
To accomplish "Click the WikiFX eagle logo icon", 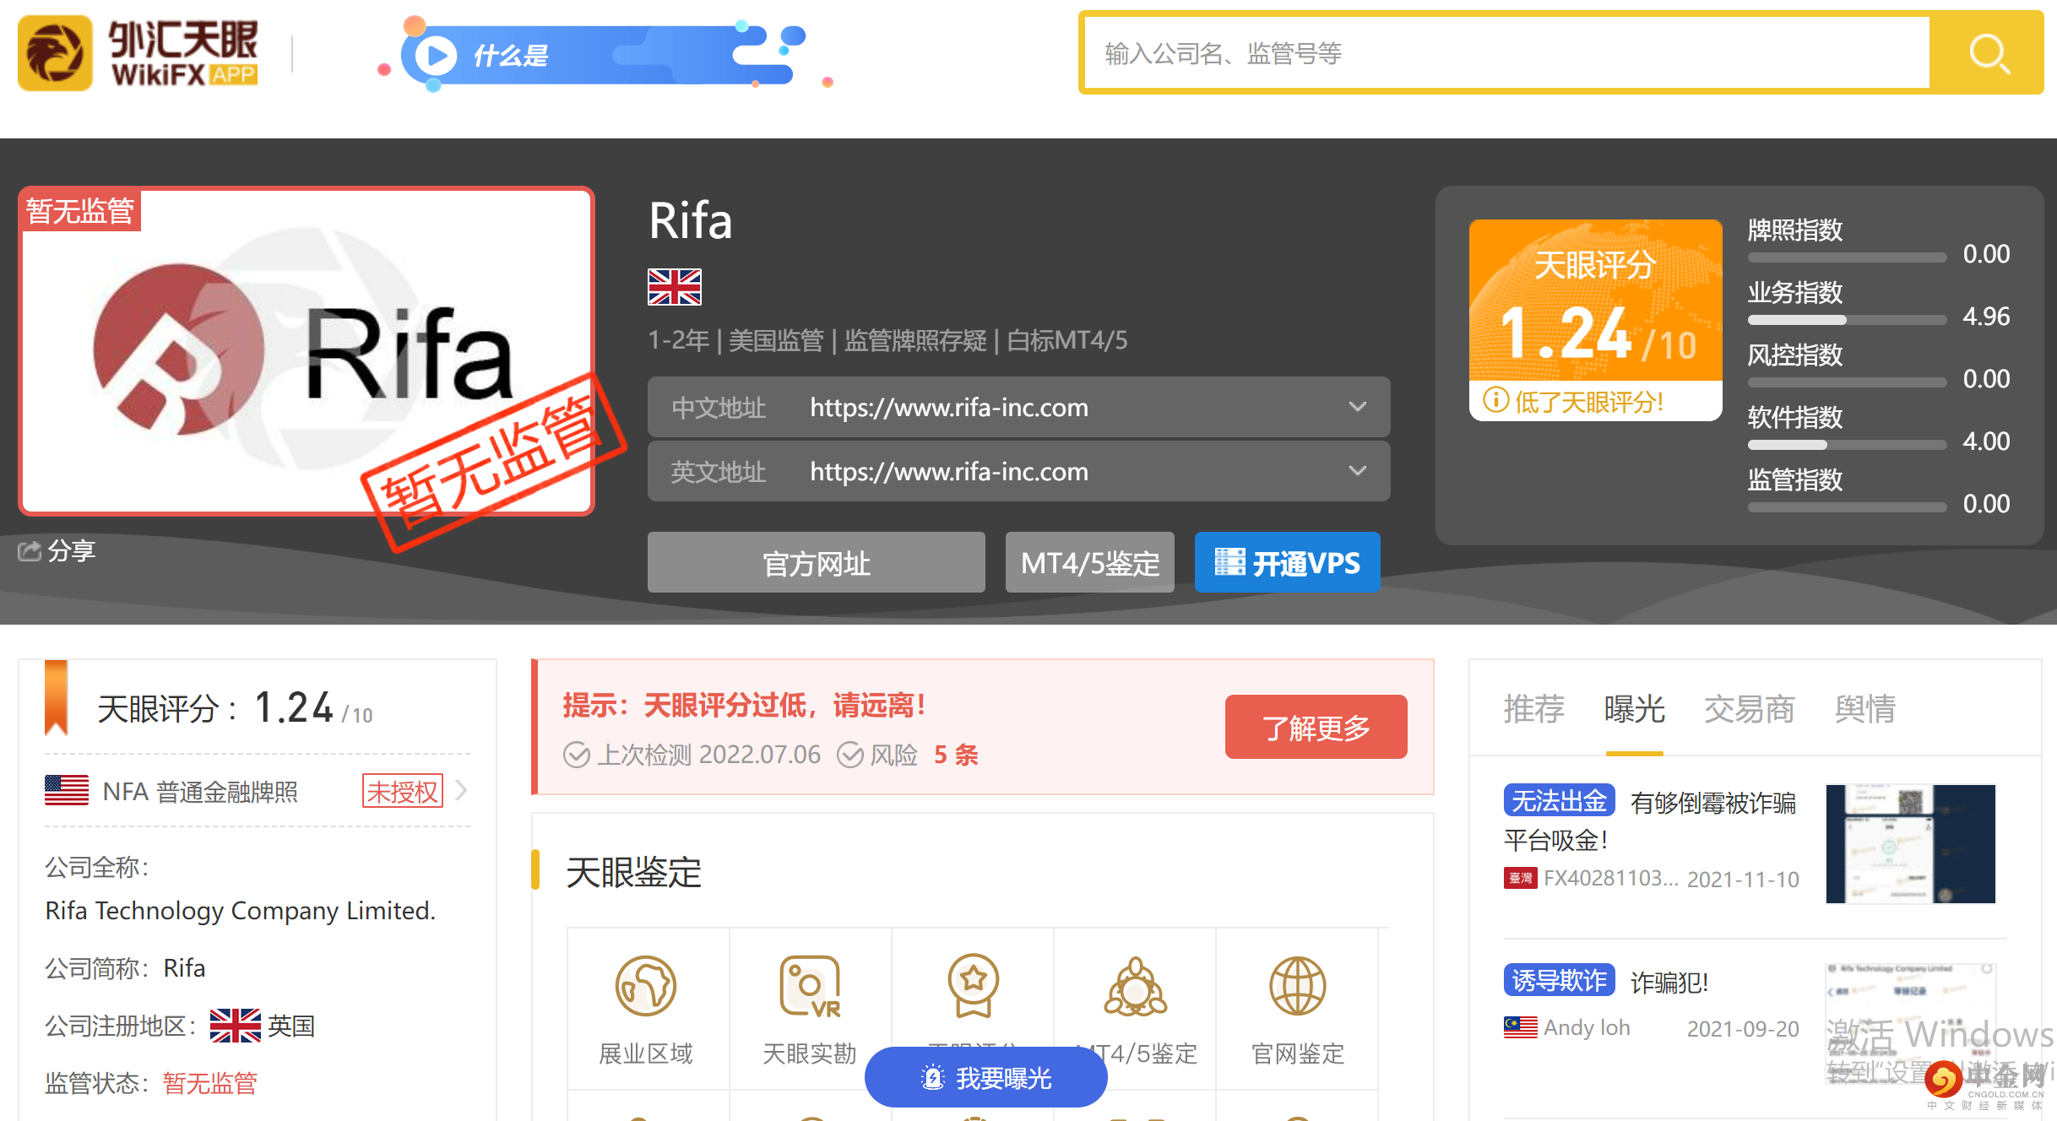I will [55, 53].
